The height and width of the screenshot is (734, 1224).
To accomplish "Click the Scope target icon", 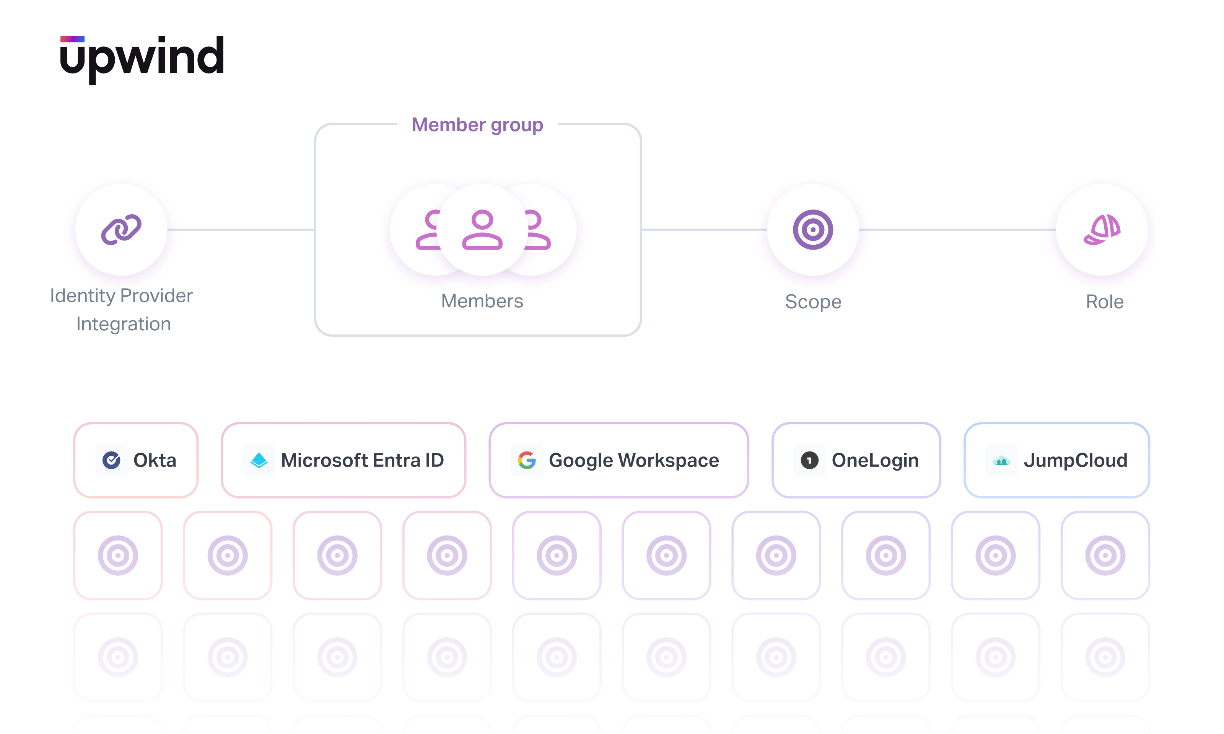I will coord(813,229).
